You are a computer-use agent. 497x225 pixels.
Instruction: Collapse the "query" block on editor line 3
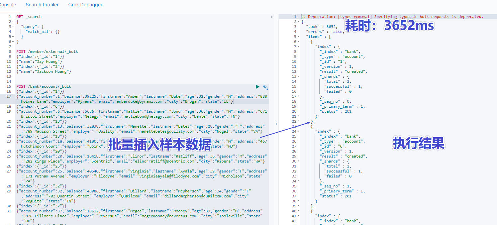coord(13,27)
